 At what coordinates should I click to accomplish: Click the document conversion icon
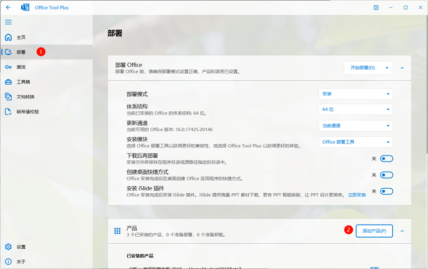click(9, 96)
